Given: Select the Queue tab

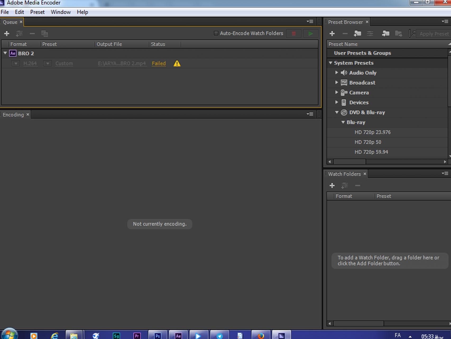Looking at the screenshot, I should pyautogui.click(x=10, y=22).
